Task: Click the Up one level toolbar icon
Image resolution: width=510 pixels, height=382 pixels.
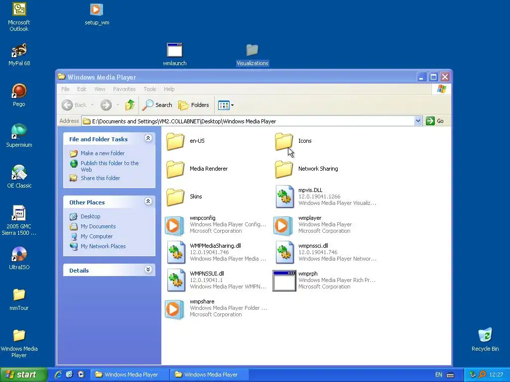Action: [130, 105]
